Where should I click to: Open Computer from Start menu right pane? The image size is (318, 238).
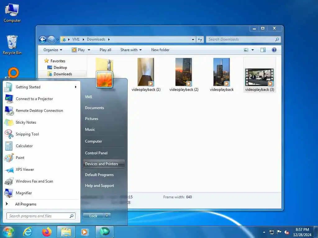coord(93,141)
